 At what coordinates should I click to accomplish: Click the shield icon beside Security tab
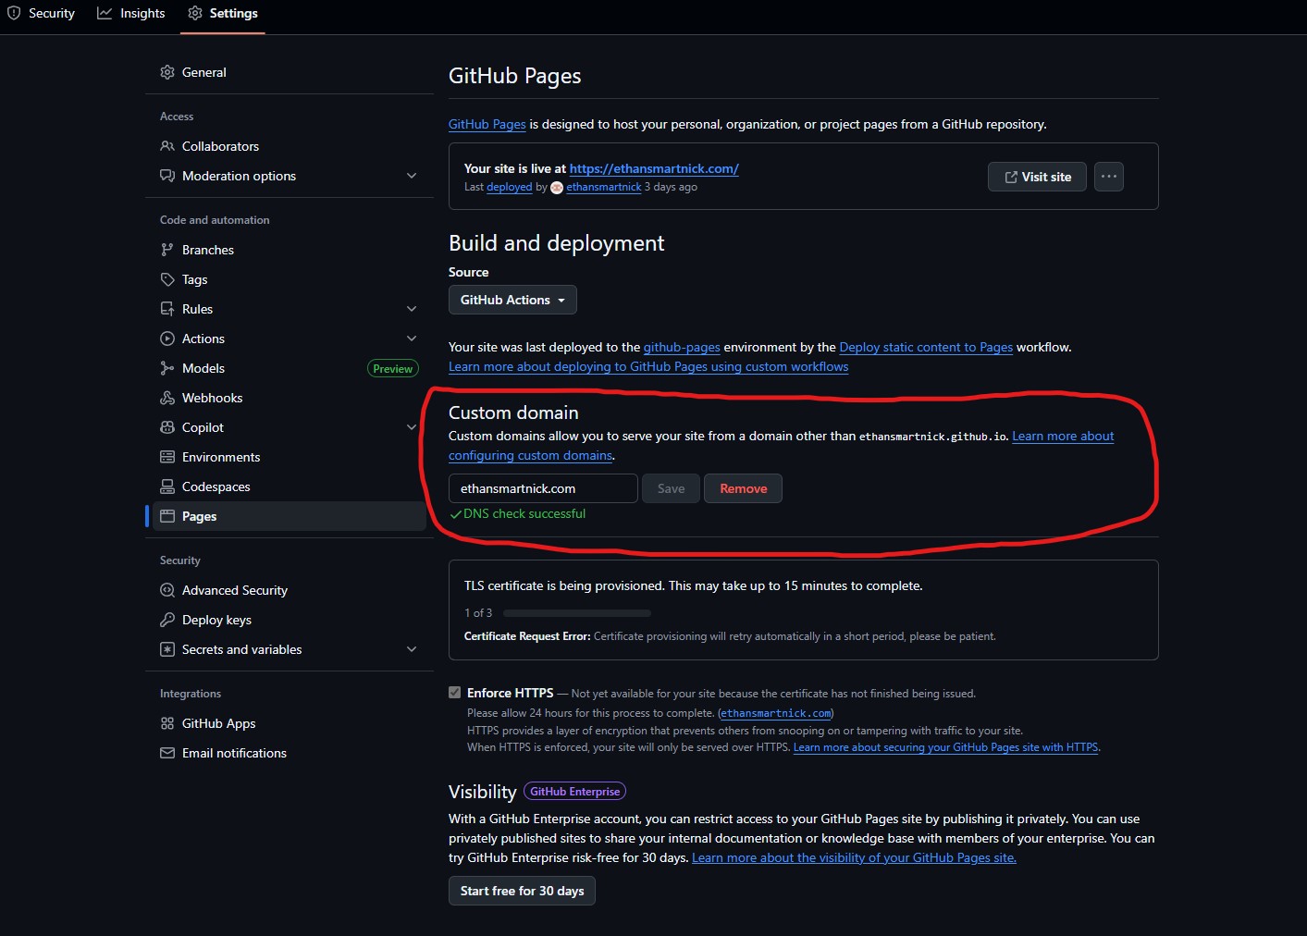click(x=14, y=13)
